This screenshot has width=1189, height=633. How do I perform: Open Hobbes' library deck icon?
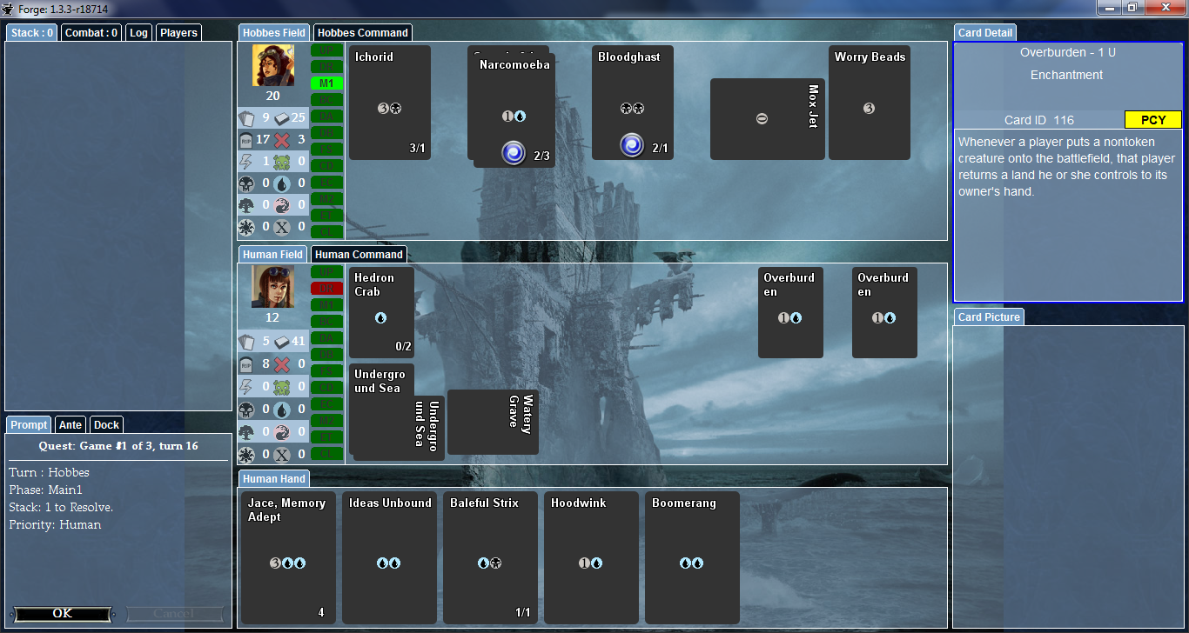click(x=284, y=117)
